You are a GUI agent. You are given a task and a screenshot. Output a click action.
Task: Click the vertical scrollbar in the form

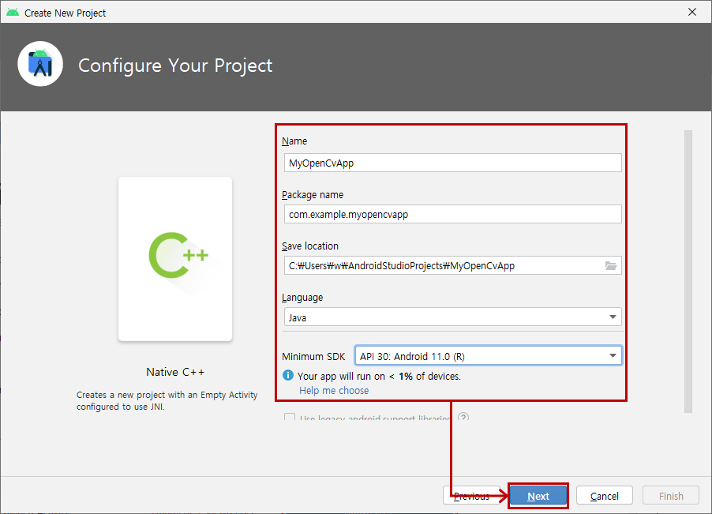(688, 272)
